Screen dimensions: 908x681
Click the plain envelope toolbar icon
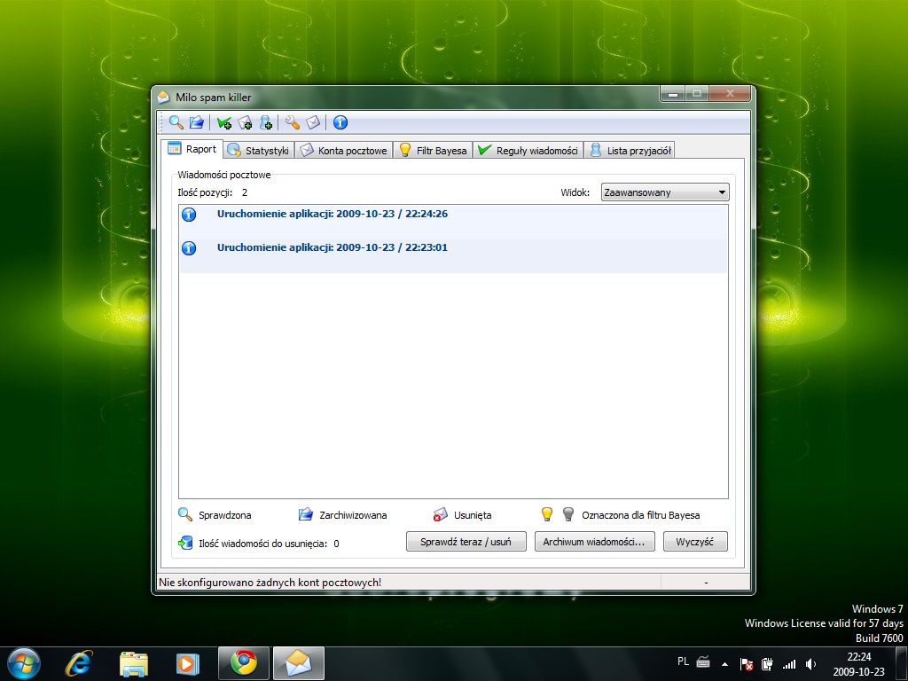313,122
